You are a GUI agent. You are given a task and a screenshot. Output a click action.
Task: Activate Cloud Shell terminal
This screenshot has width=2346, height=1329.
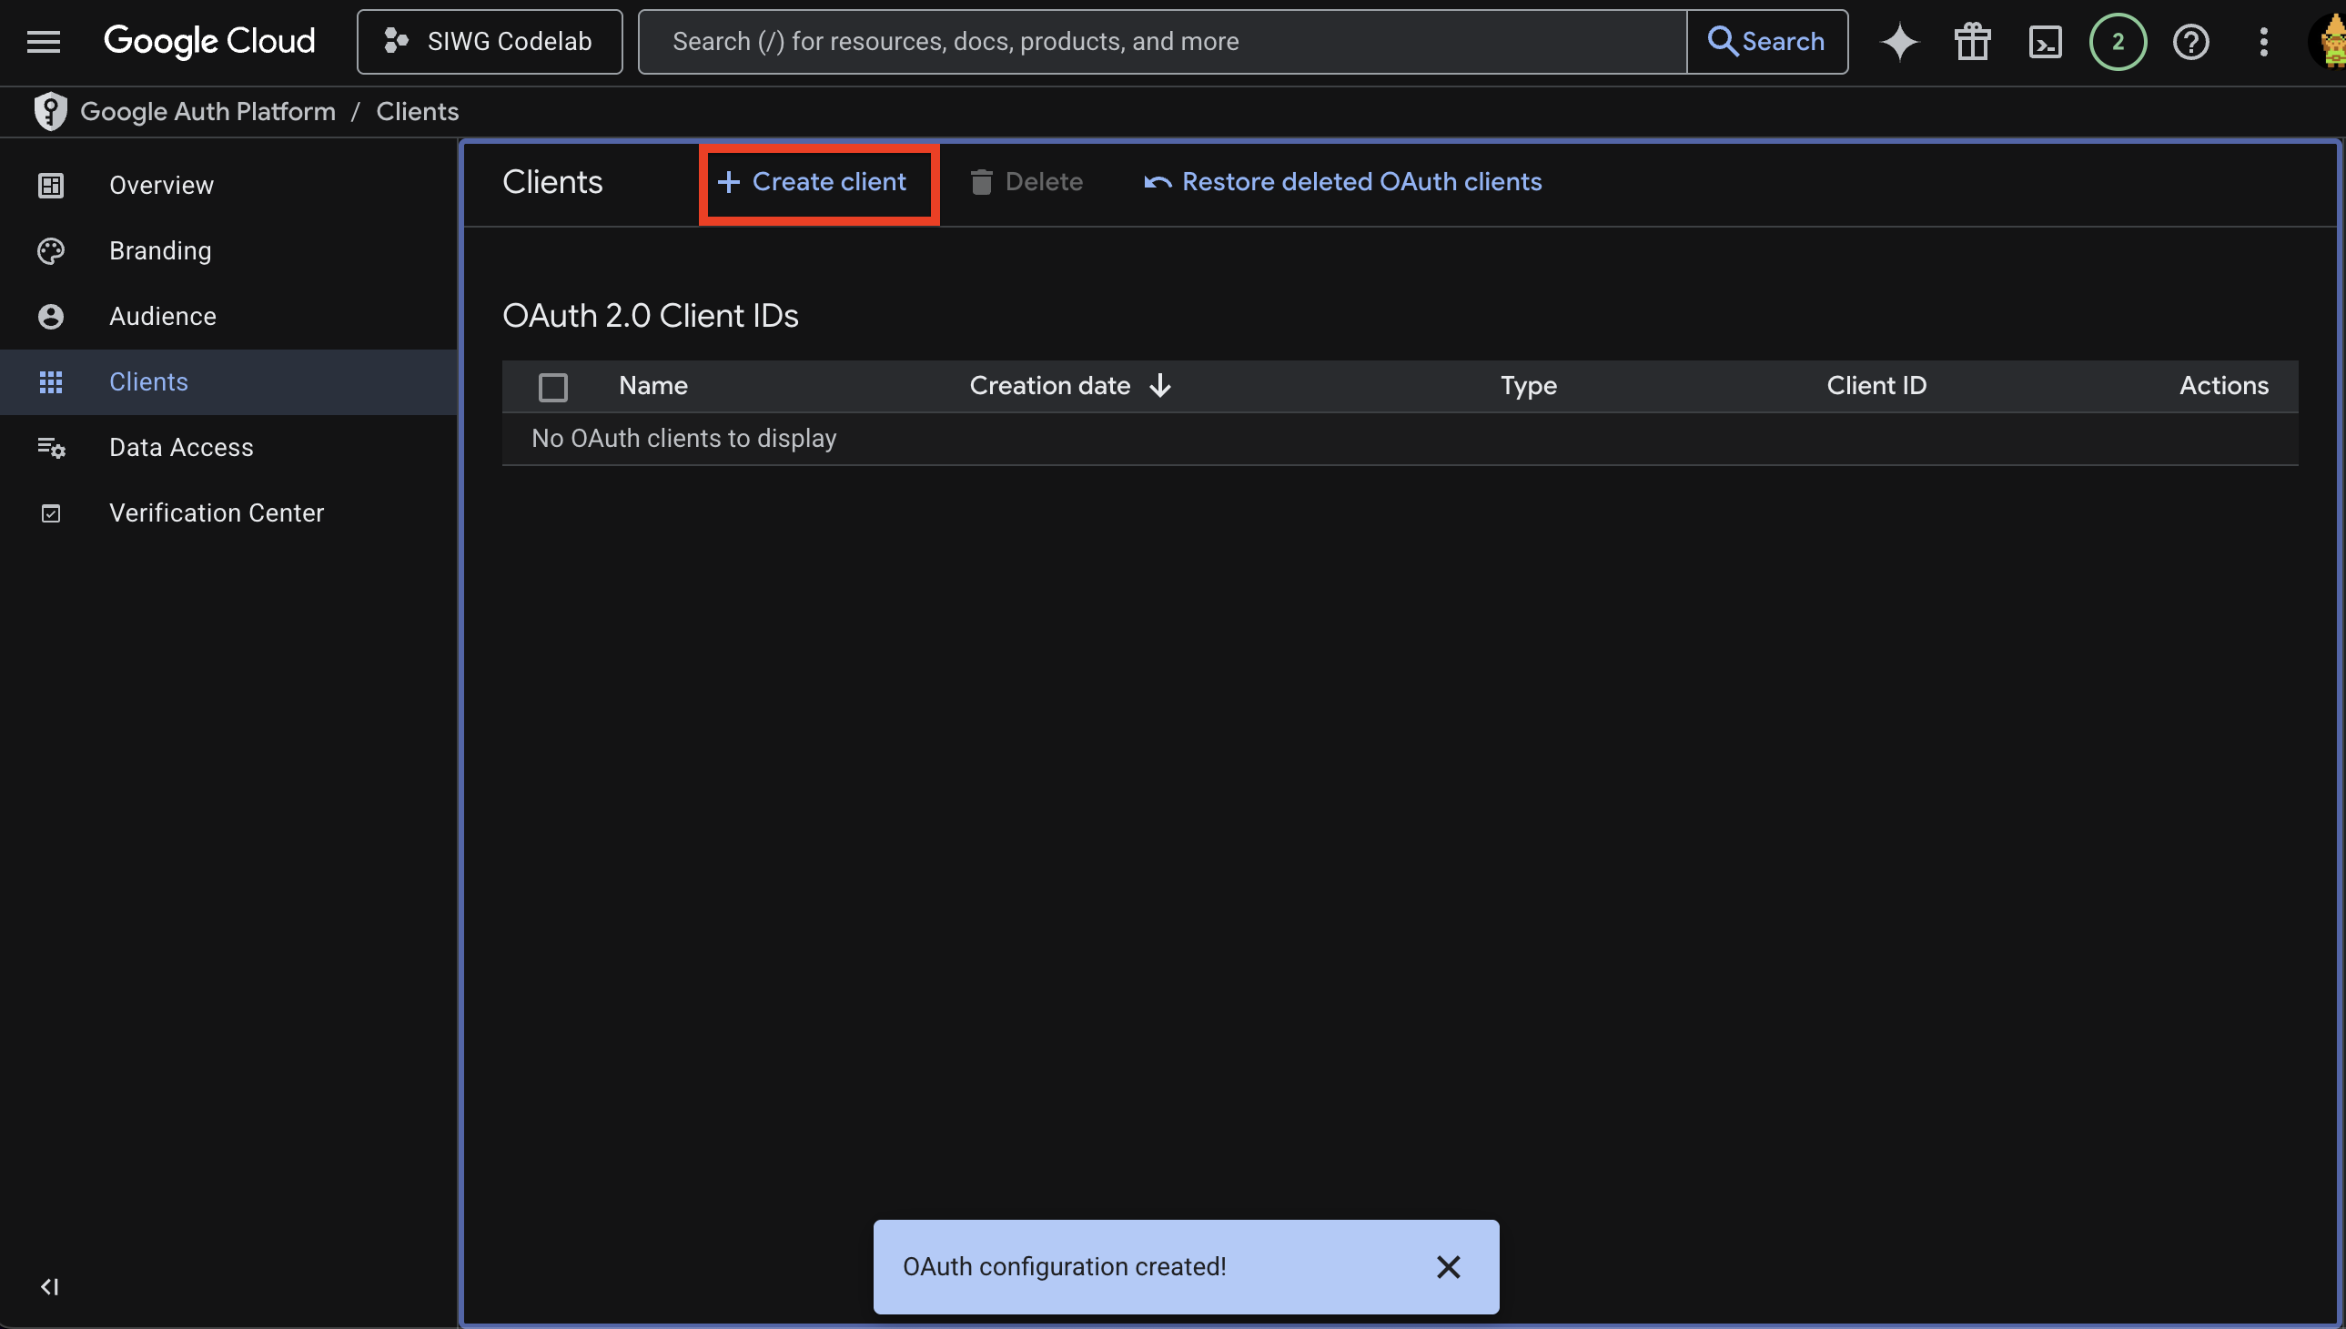click(2044, 41)
